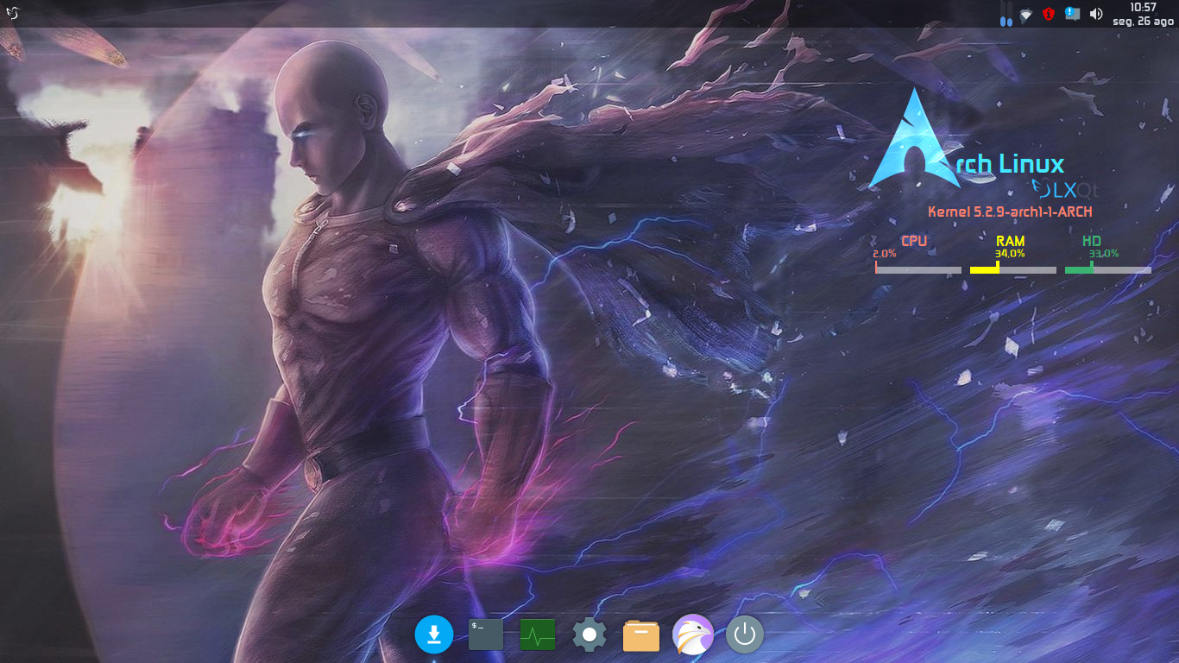Image resolution: width=1179 pixels, height=663 pixels.
Task: Open the file manager folder icon
Action: (x=641, y=636)
